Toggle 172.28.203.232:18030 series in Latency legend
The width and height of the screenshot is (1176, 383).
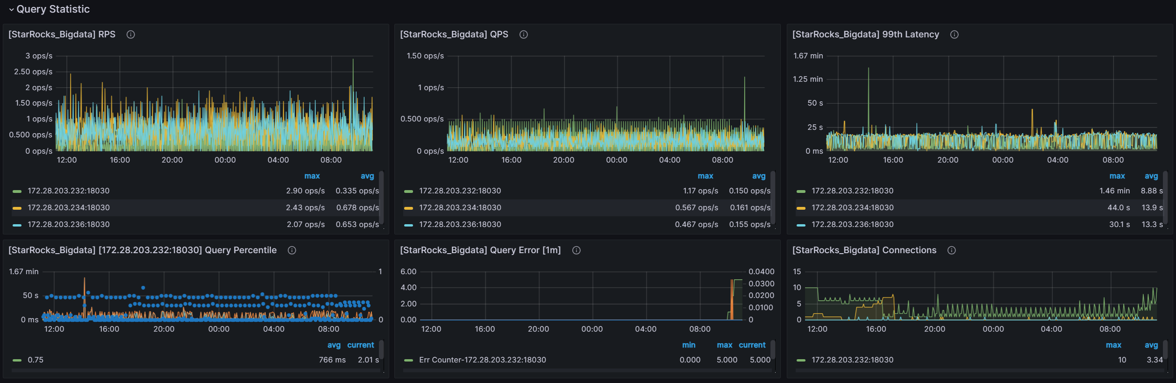(x=853, y=191)
